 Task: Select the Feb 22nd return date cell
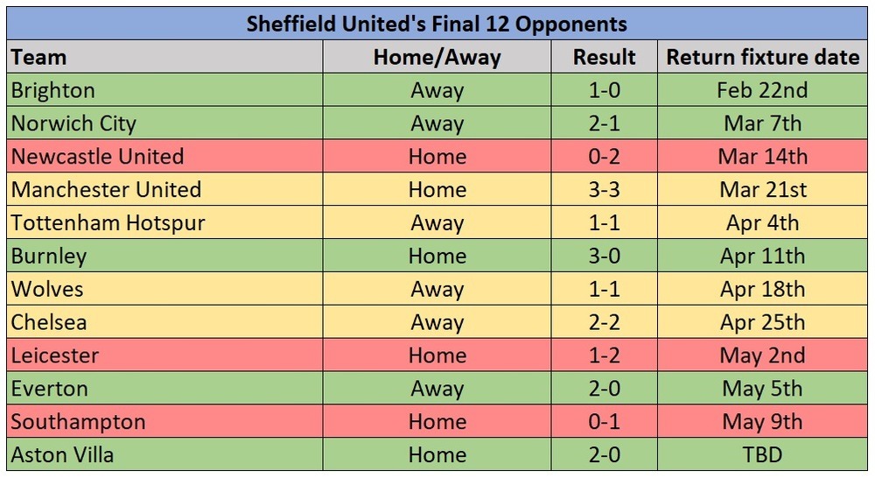pyautogui.click(x=762, y=90)
